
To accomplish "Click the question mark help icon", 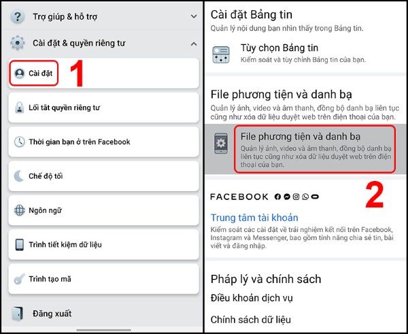I will 18,16.
